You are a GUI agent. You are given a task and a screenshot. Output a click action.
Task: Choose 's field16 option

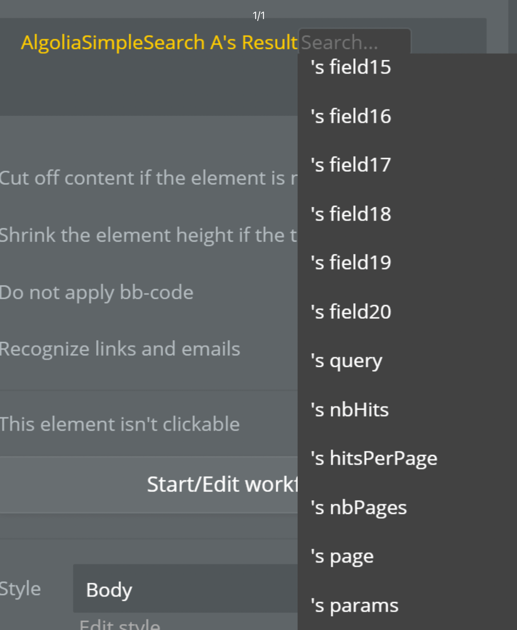click(x=407, y=116)
